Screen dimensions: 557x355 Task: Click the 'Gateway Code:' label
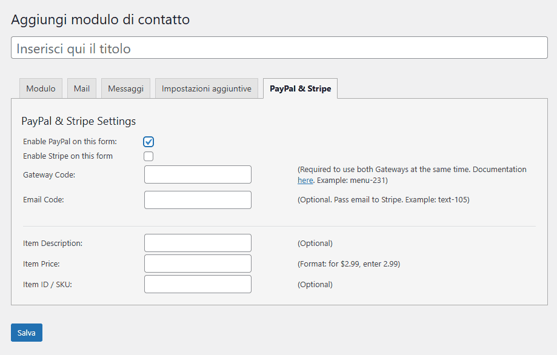point(49,175)
